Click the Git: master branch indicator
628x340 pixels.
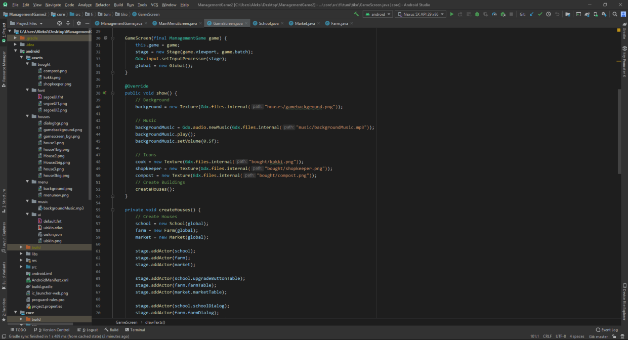[599, 336]
